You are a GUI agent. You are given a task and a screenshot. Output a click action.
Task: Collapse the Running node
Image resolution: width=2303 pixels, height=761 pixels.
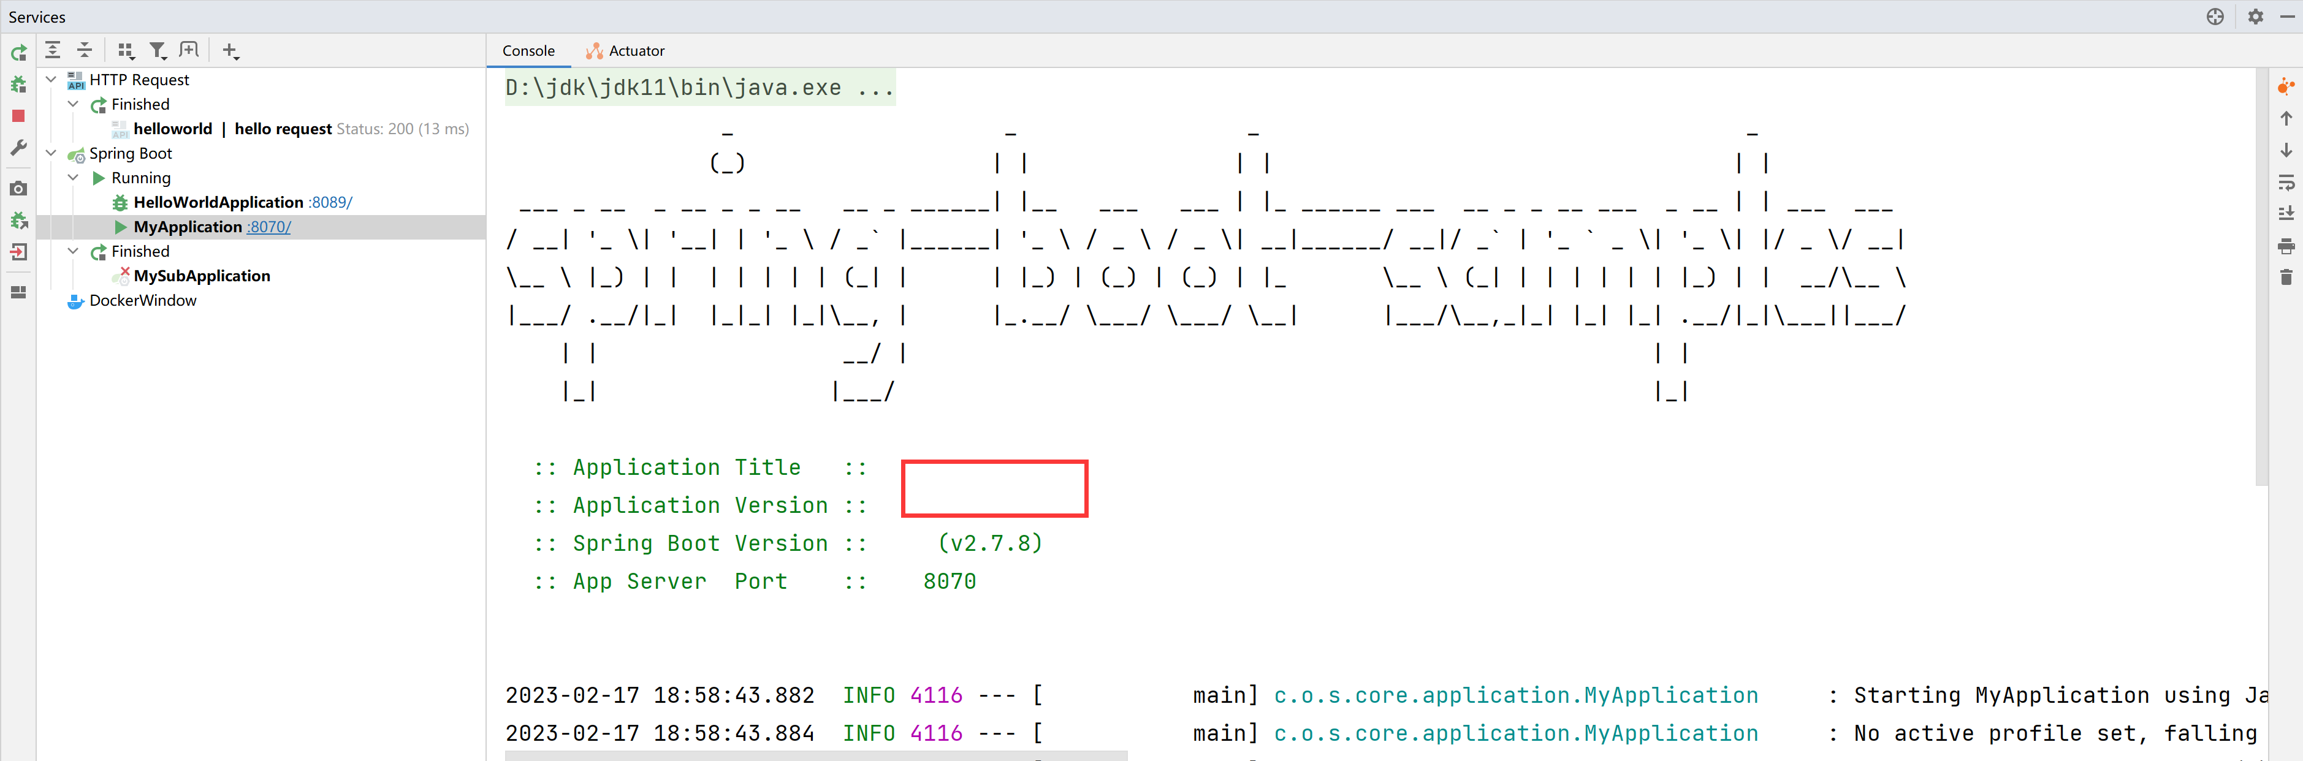click(74, 178)
